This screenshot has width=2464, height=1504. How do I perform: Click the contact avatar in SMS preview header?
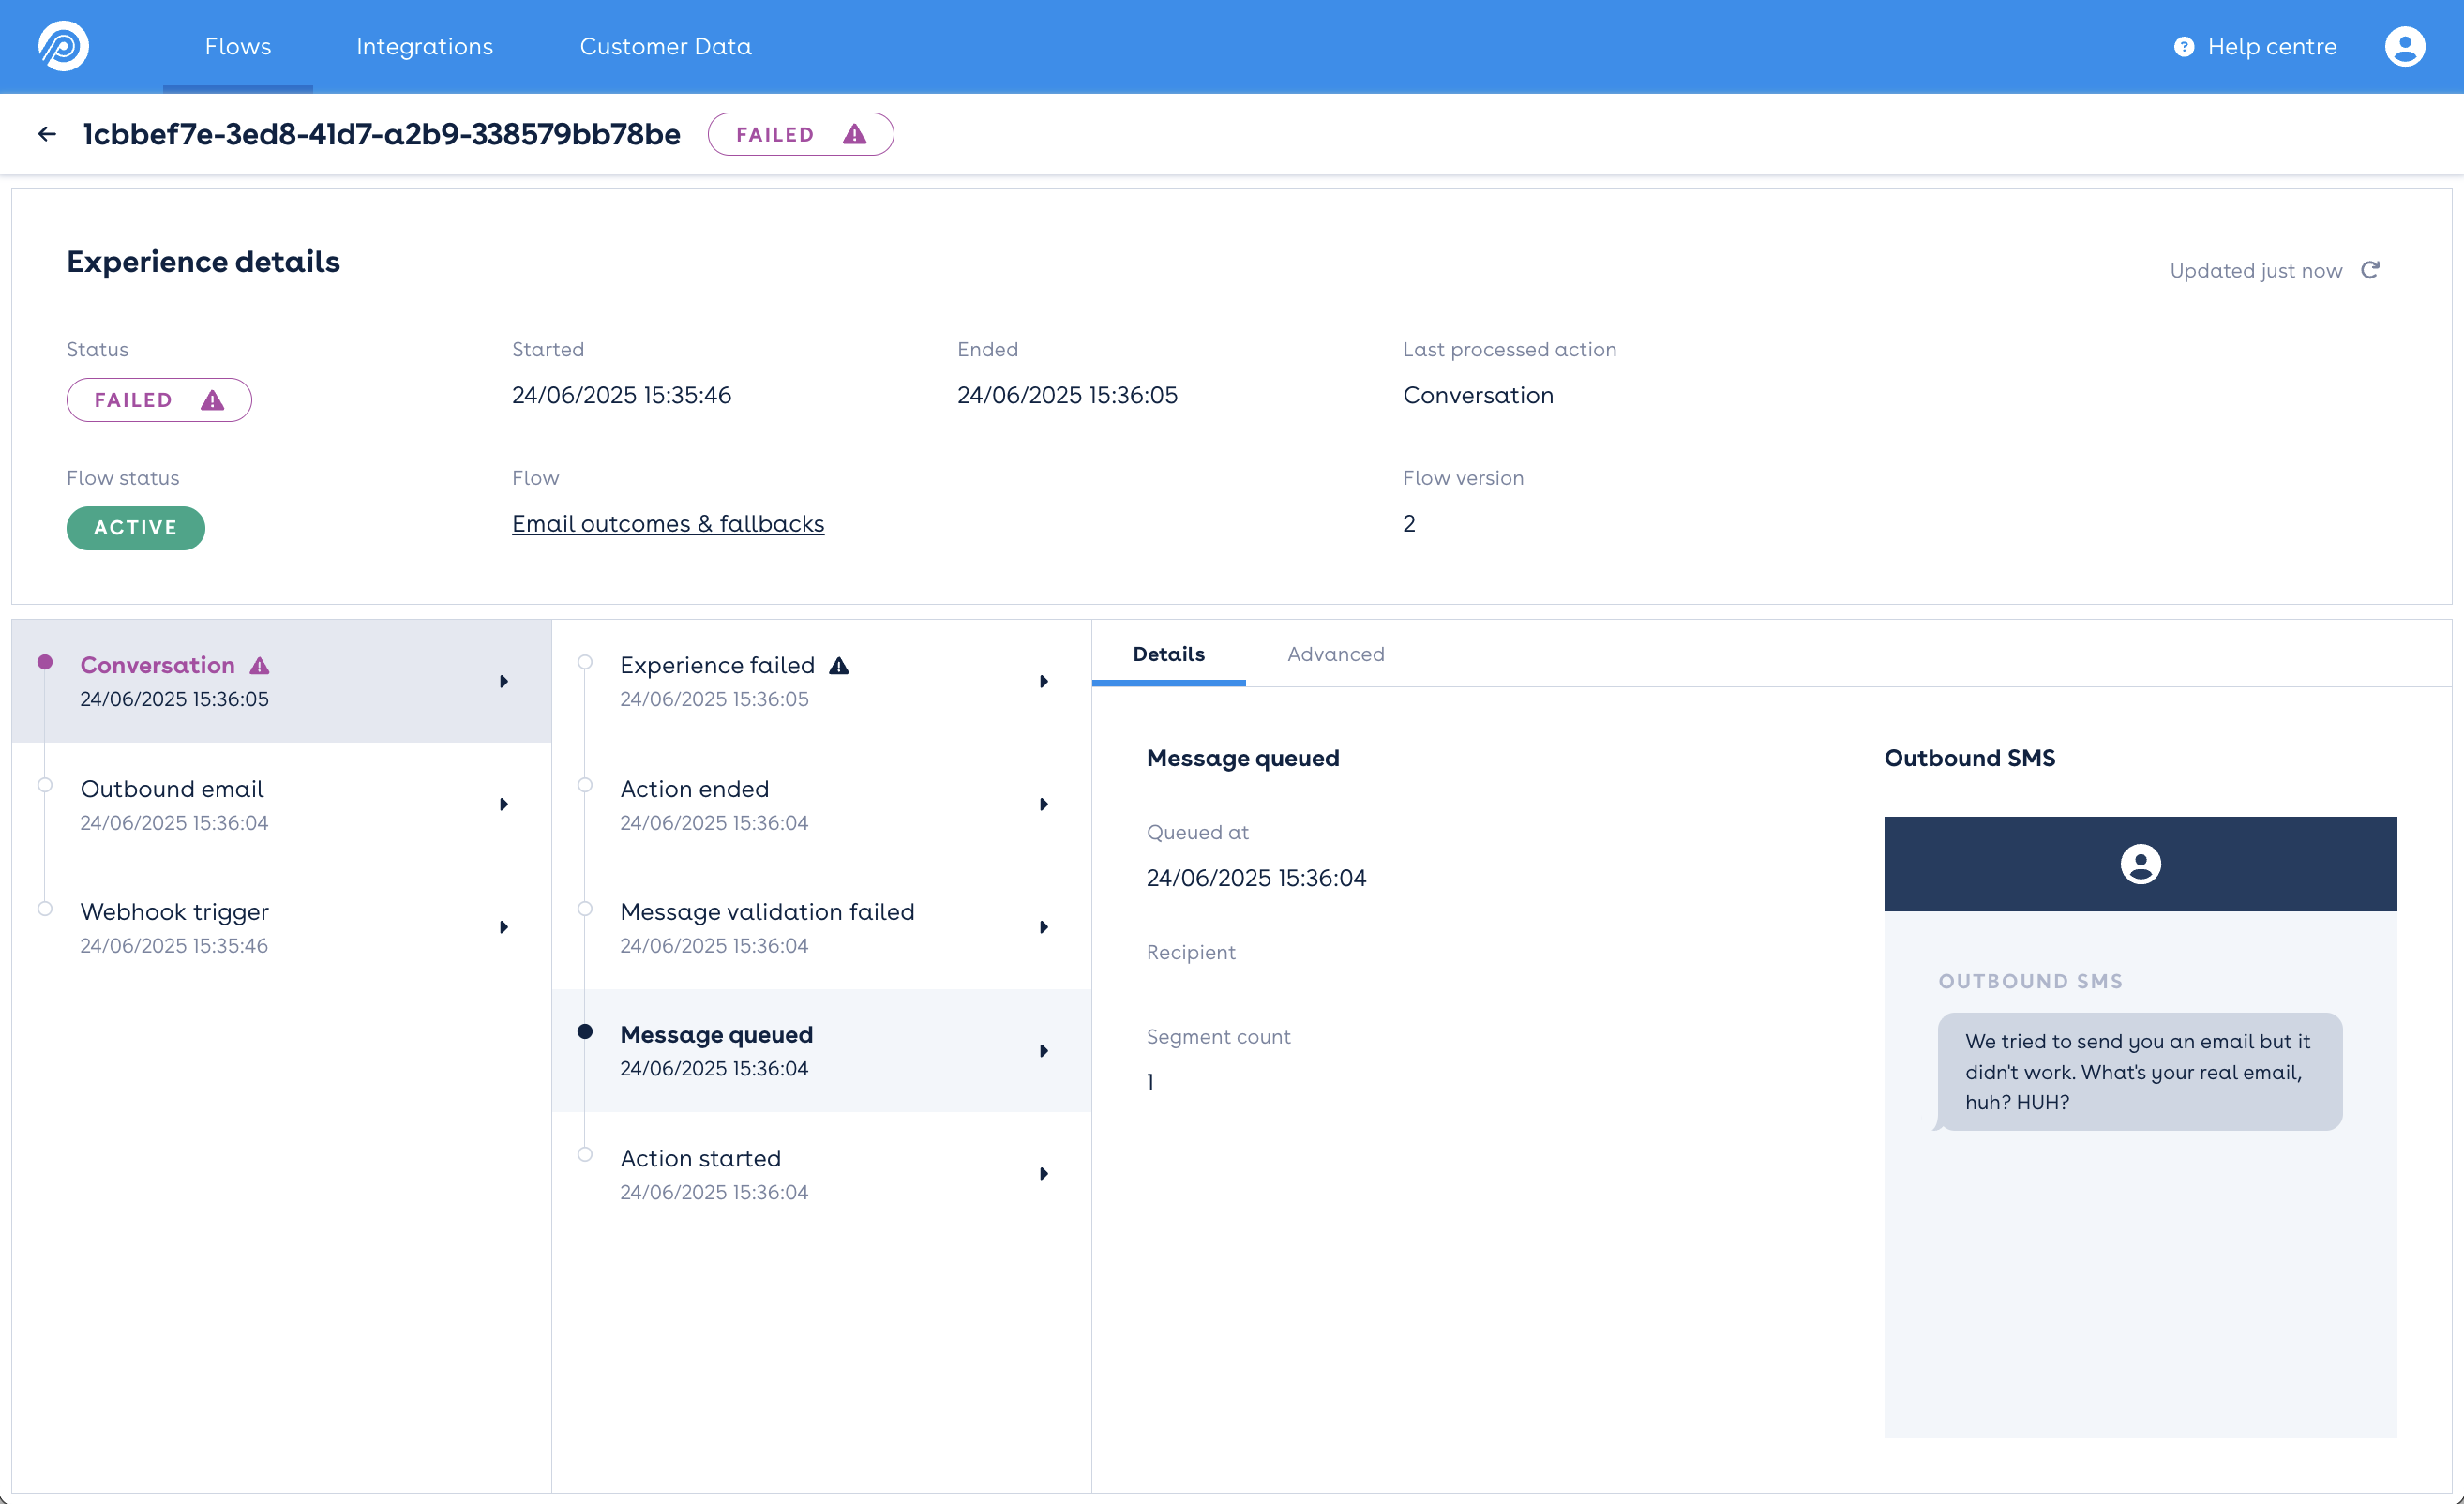coord(2140,864)
